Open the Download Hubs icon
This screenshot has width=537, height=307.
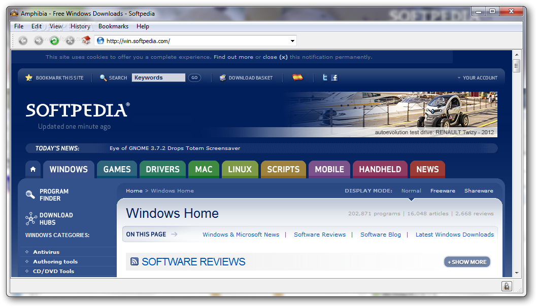[x=31, y=218]
